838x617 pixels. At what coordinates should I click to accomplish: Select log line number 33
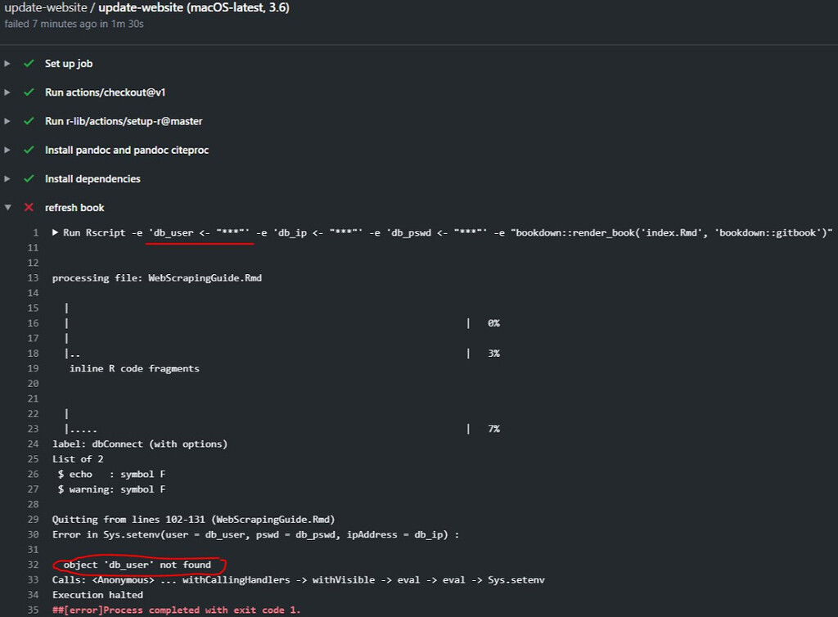(33, 580)
